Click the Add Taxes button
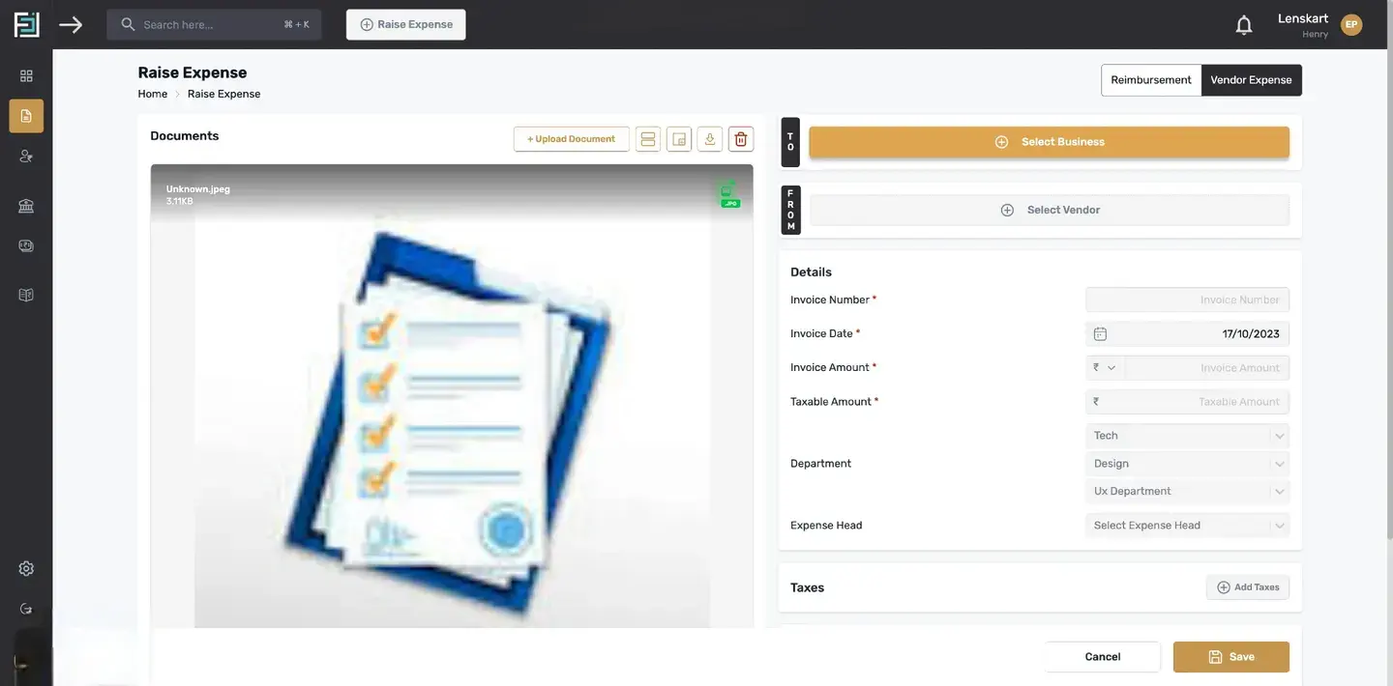The width and height of the screenshot is (1393, 686). tap(1248, 587)
